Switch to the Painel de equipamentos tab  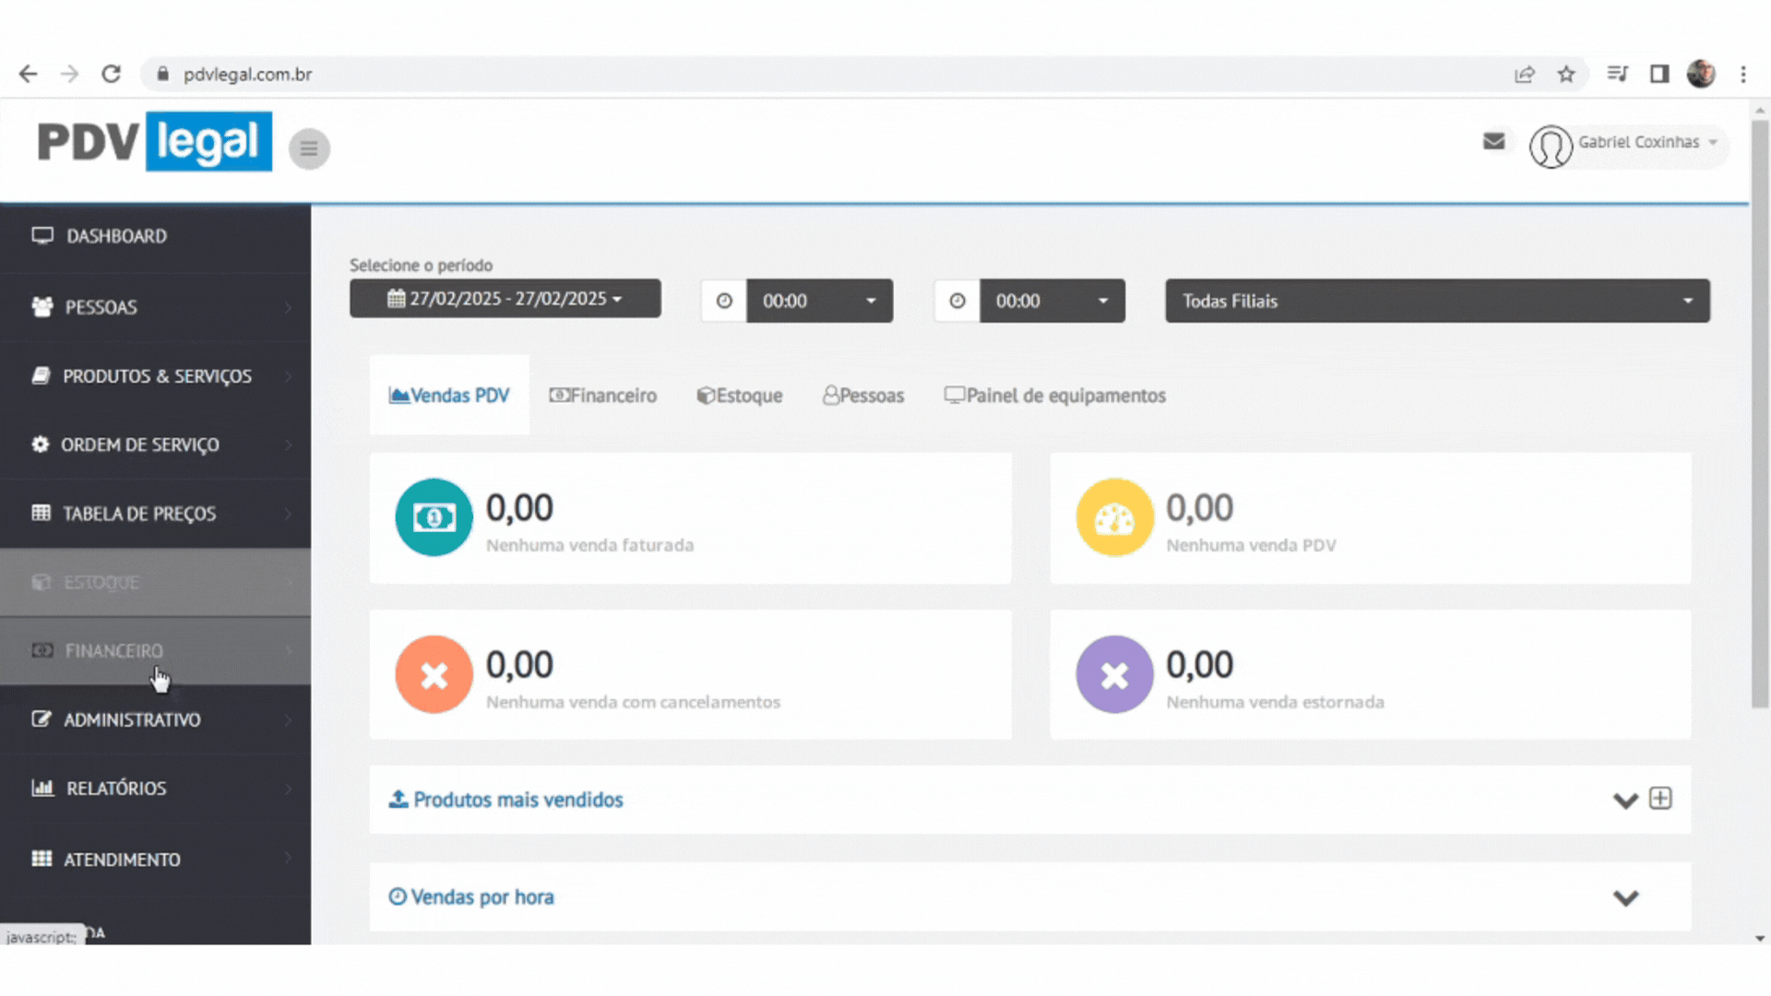point(1054,396)
